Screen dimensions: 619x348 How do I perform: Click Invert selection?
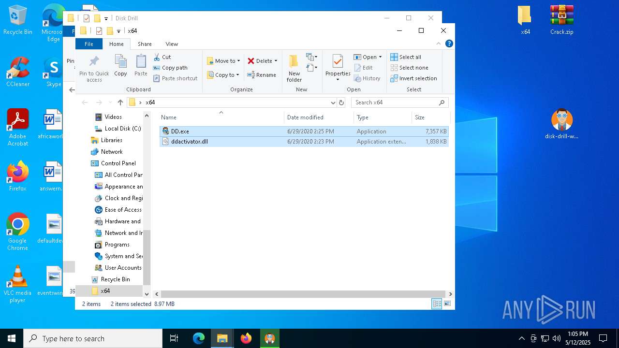413,78
